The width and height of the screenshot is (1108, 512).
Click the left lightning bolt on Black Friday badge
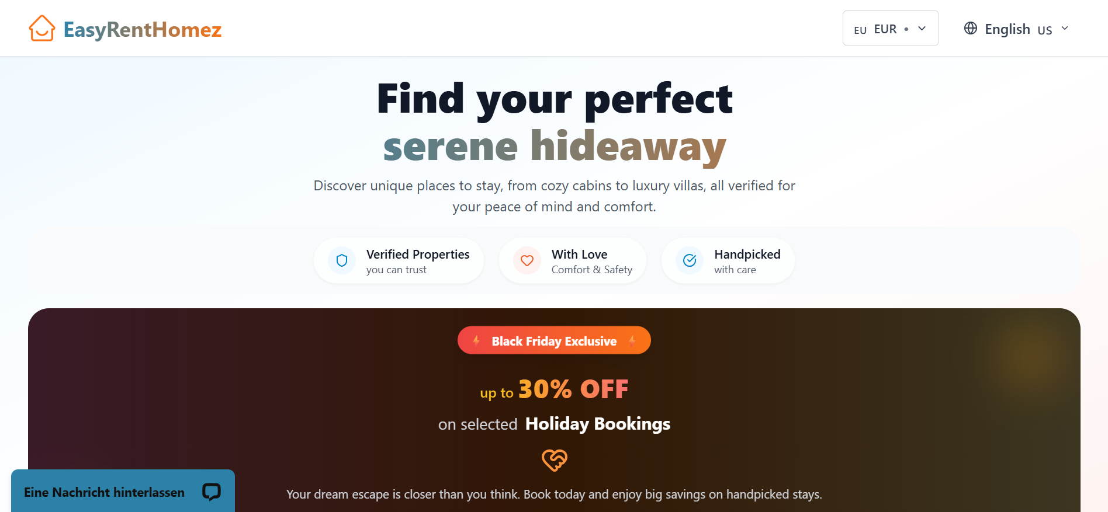476,340
